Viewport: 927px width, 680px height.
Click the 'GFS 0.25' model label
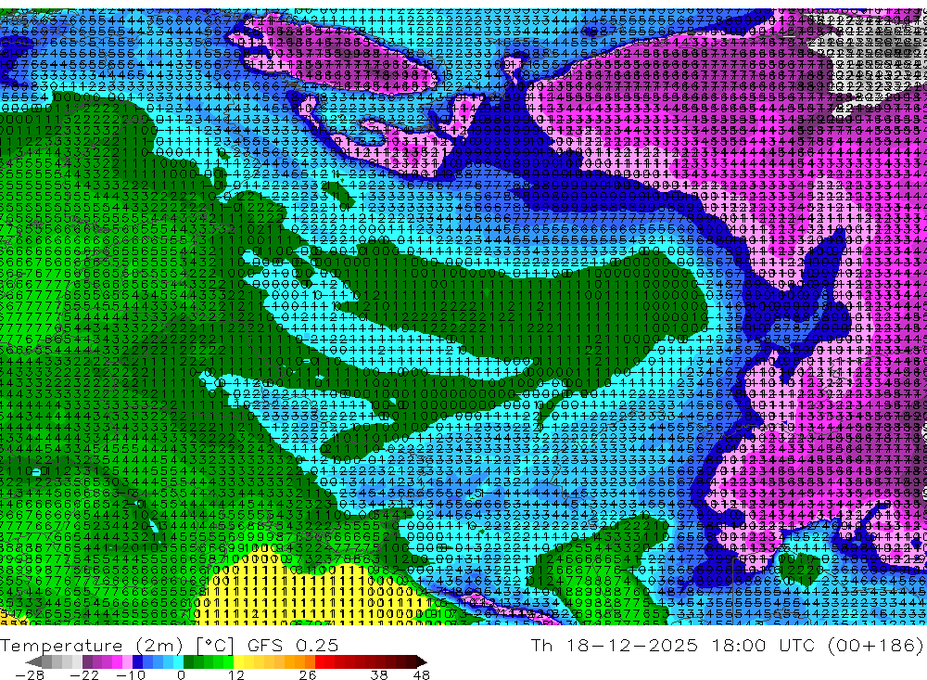(293, 645)
